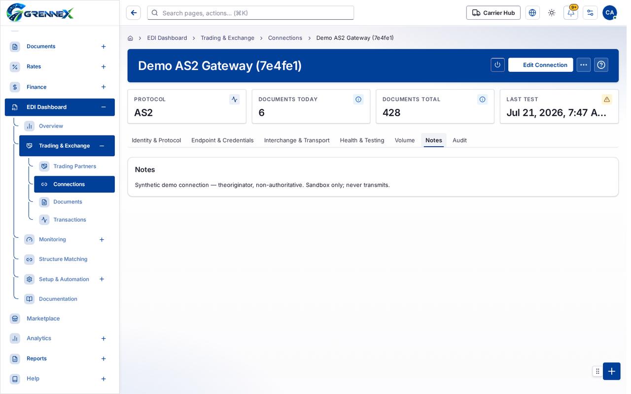
Task: Open the Interchange & Transport tab
Action: [297, 140]
